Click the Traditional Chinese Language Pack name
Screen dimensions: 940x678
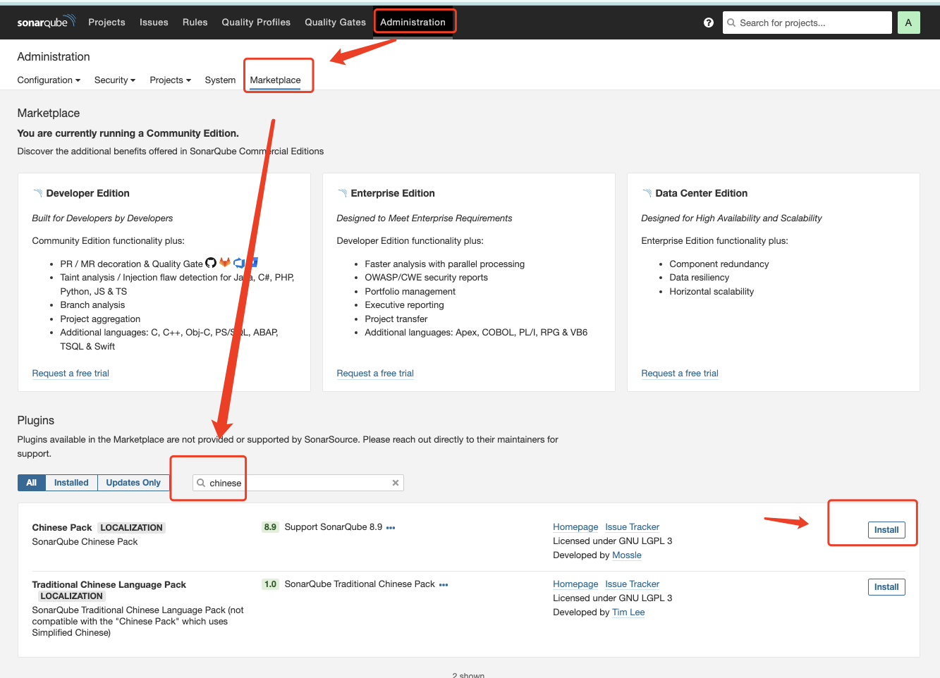click(109, 584)
